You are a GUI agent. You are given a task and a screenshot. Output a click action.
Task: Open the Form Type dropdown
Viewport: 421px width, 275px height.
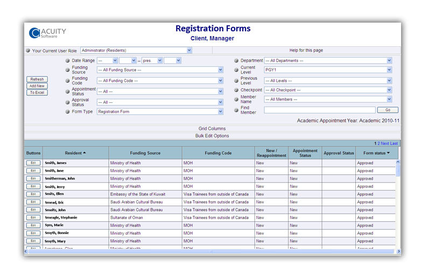[x=160, y=111]
